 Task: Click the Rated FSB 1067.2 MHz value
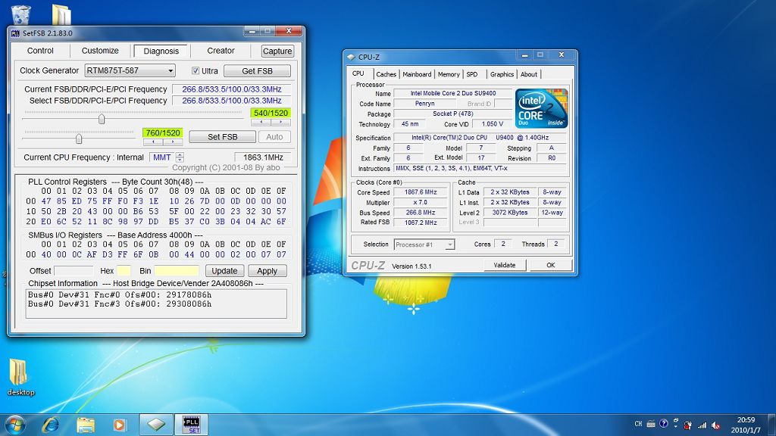[420, 223]
